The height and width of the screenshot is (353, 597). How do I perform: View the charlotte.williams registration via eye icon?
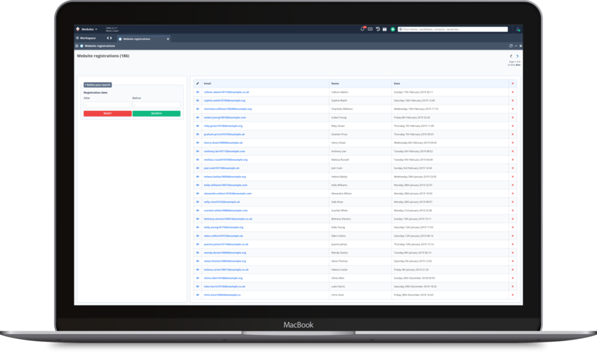197,109
